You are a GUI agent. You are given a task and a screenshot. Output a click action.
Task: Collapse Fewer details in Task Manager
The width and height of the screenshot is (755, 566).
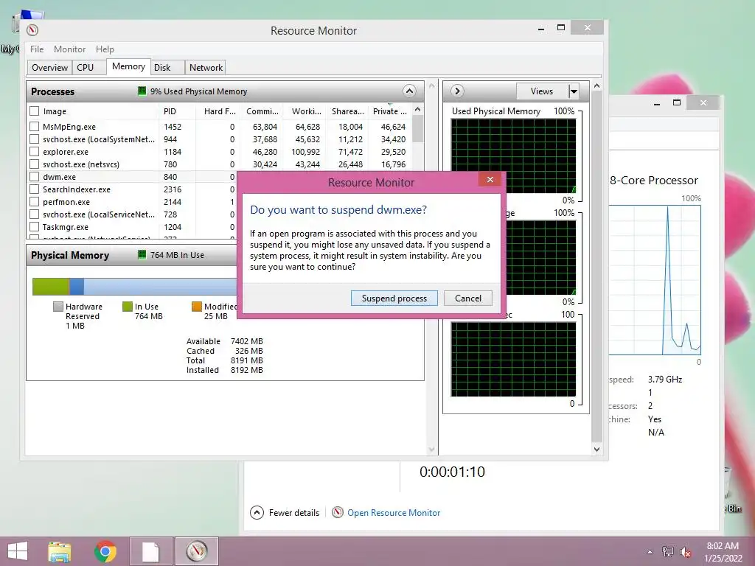[x=285, y=513]
